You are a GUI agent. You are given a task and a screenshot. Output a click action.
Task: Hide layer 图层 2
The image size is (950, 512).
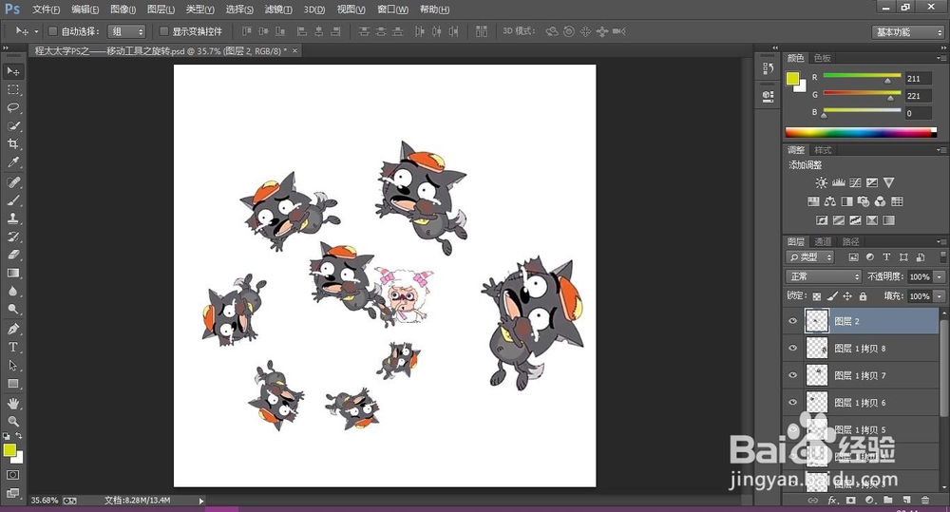point(792,321)
